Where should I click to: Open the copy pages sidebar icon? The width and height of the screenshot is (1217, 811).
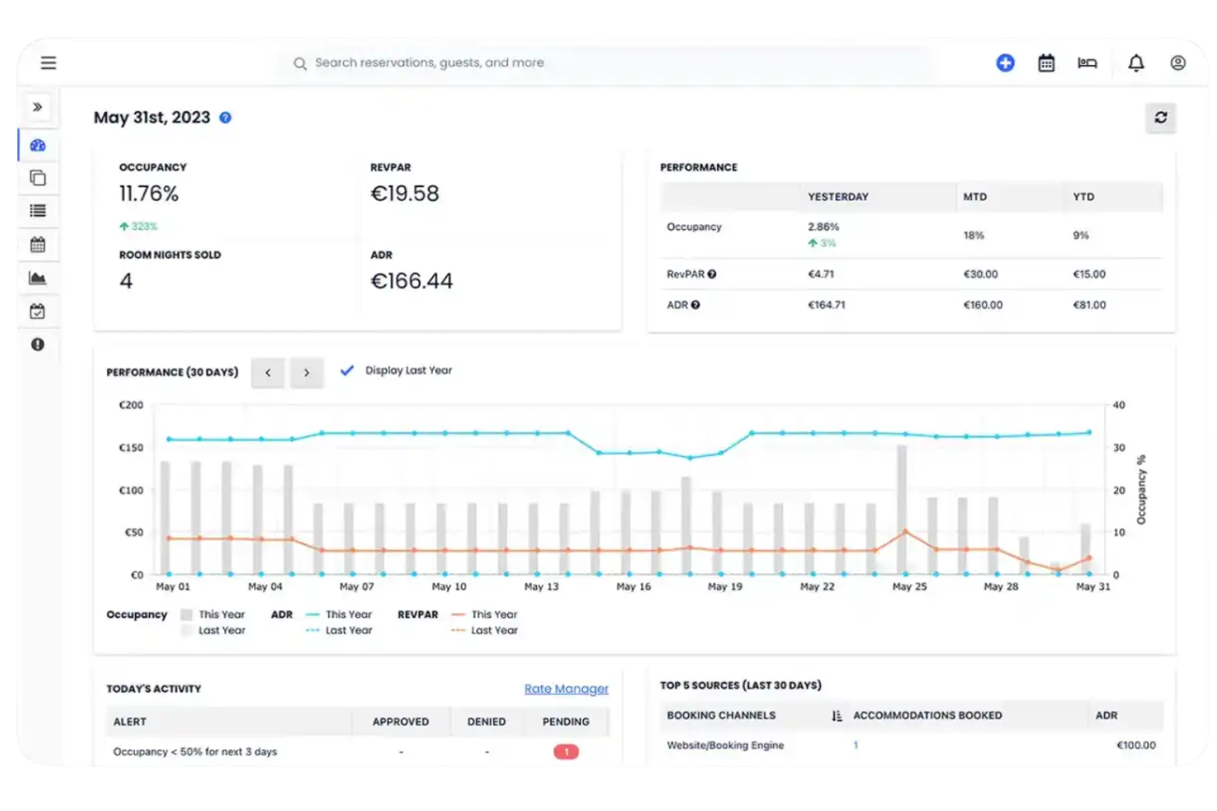[38, 177]
